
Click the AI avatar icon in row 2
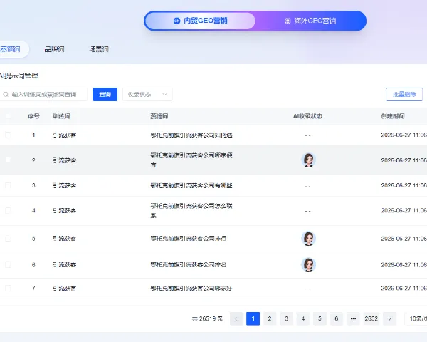(x=308, y=160)
